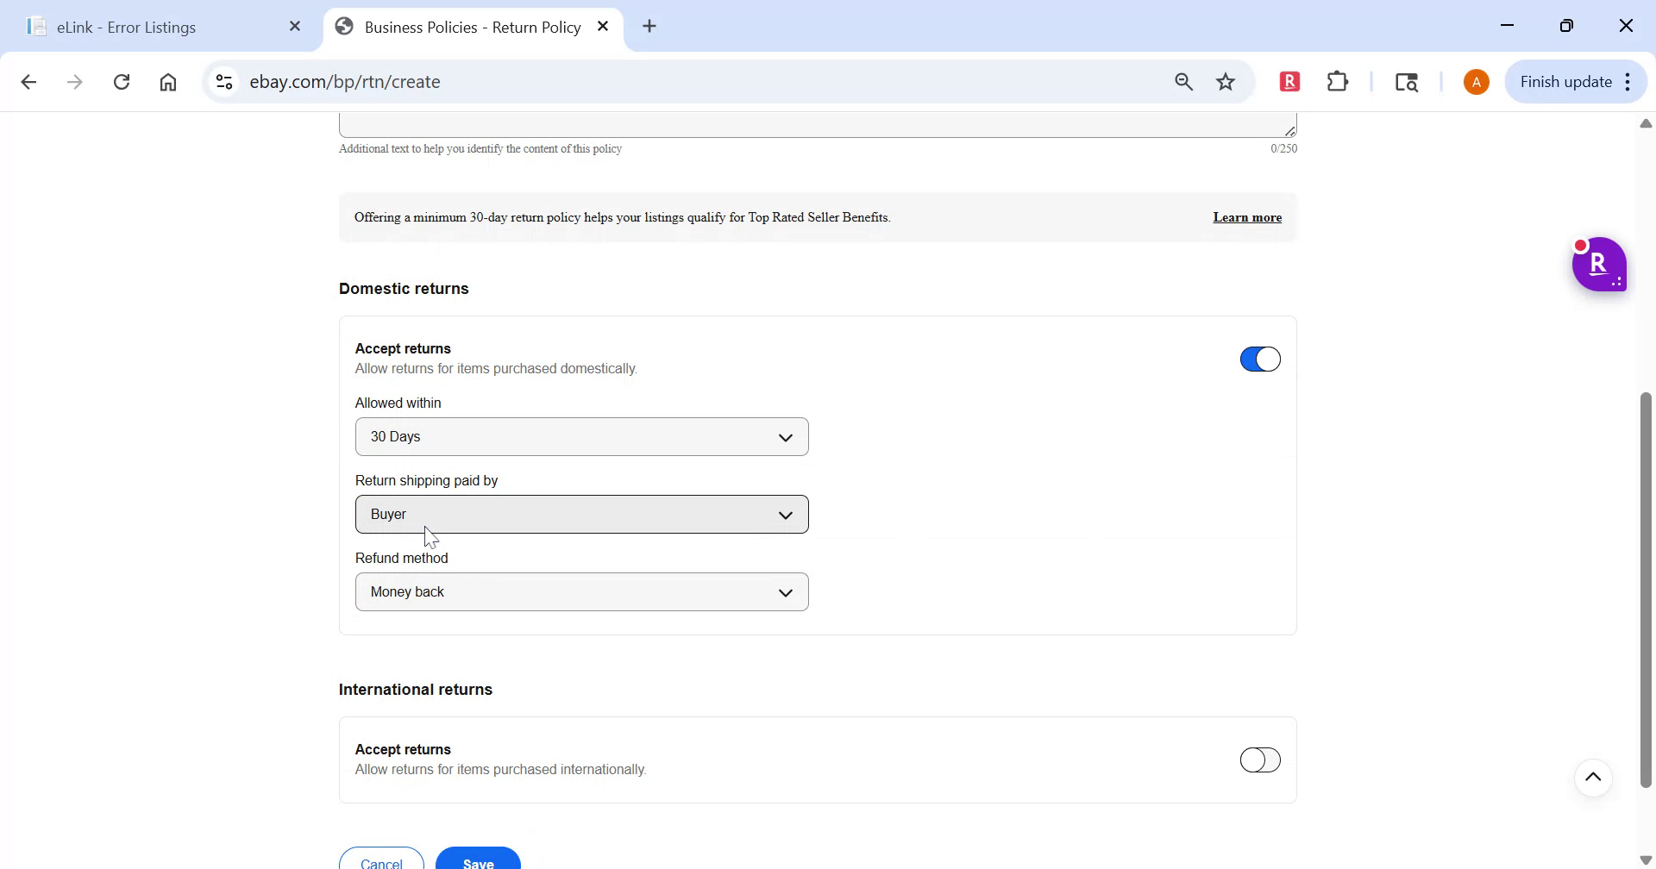Reload the current page
Image resolution: width=1656 pixels, height=869 pixels.
coord(122,81)
